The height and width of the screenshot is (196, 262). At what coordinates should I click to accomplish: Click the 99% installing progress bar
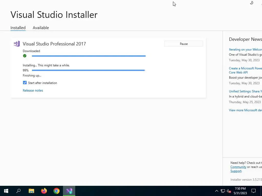pyautogui.click(x=89, y=70)
